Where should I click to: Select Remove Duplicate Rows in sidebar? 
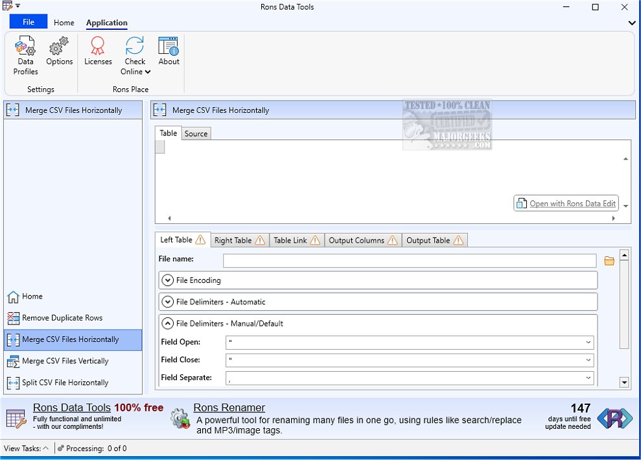[x=73, y=318]
